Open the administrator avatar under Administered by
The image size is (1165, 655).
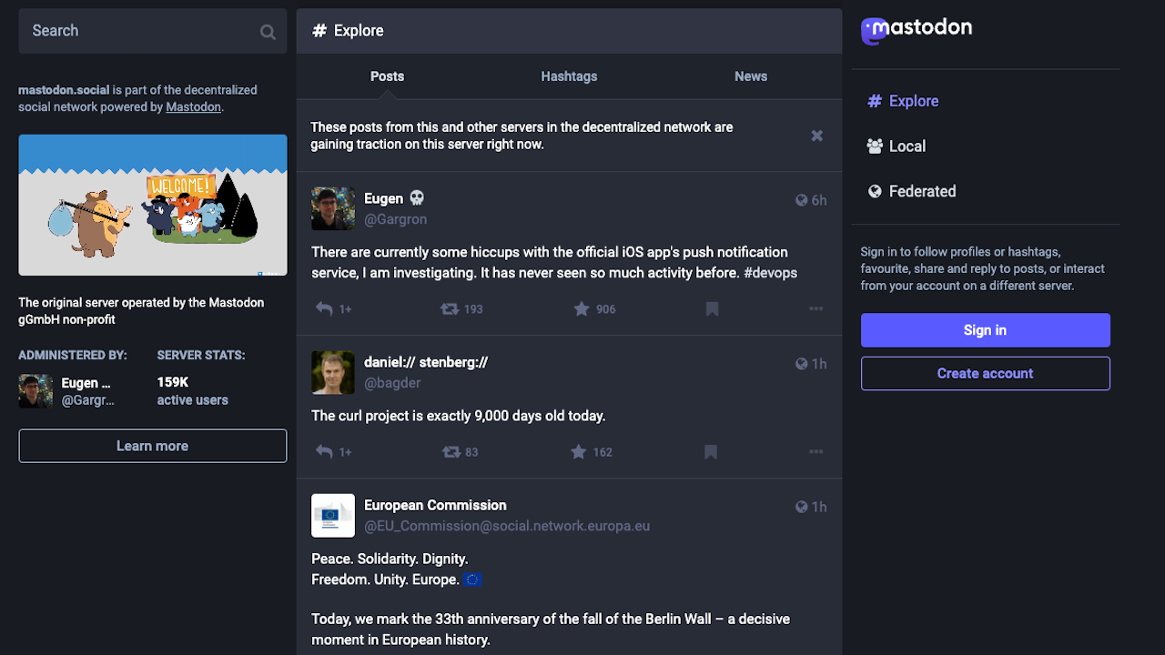35,391
